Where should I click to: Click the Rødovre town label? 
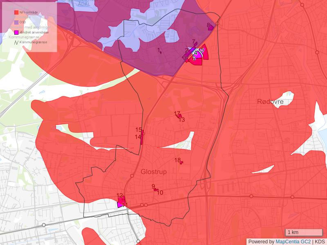tap(270, 101)
